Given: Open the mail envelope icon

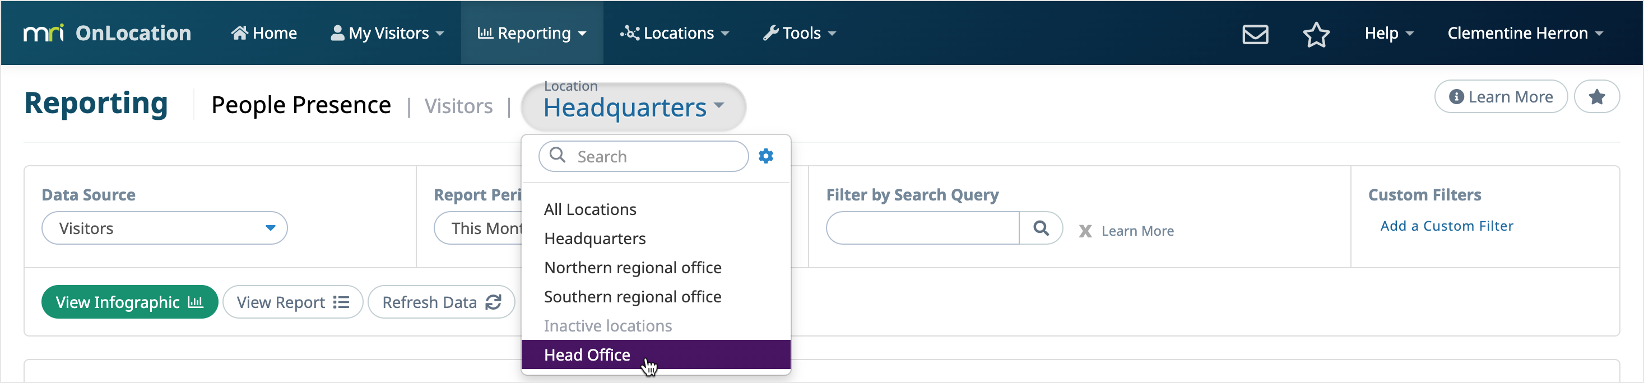Looking at the screenshot, I should click(x=1255, y=34).
